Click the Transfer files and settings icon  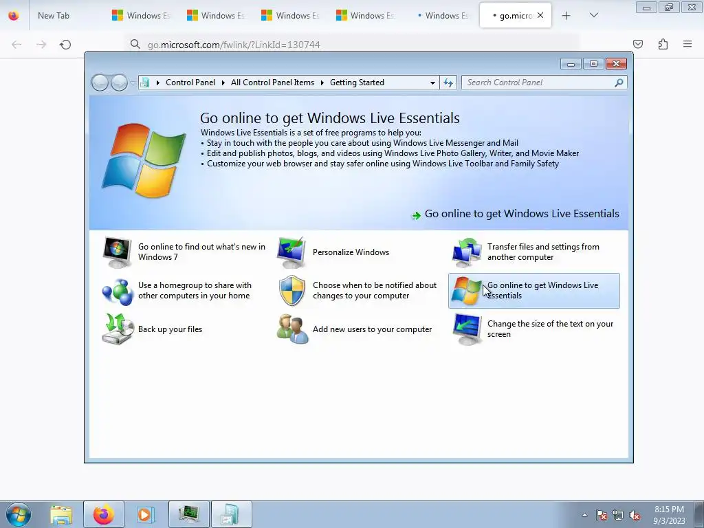point(467,252)
